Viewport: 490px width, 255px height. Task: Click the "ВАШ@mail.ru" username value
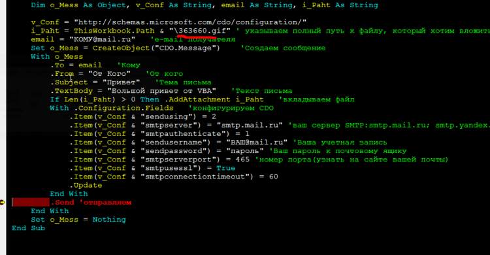[257, 143]
